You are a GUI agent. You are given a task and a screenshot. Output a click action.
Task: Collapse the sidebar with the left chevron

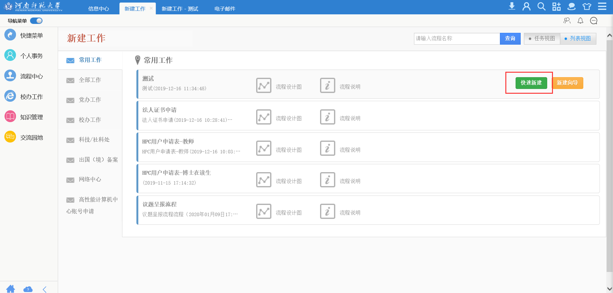(x=45, y=289)
